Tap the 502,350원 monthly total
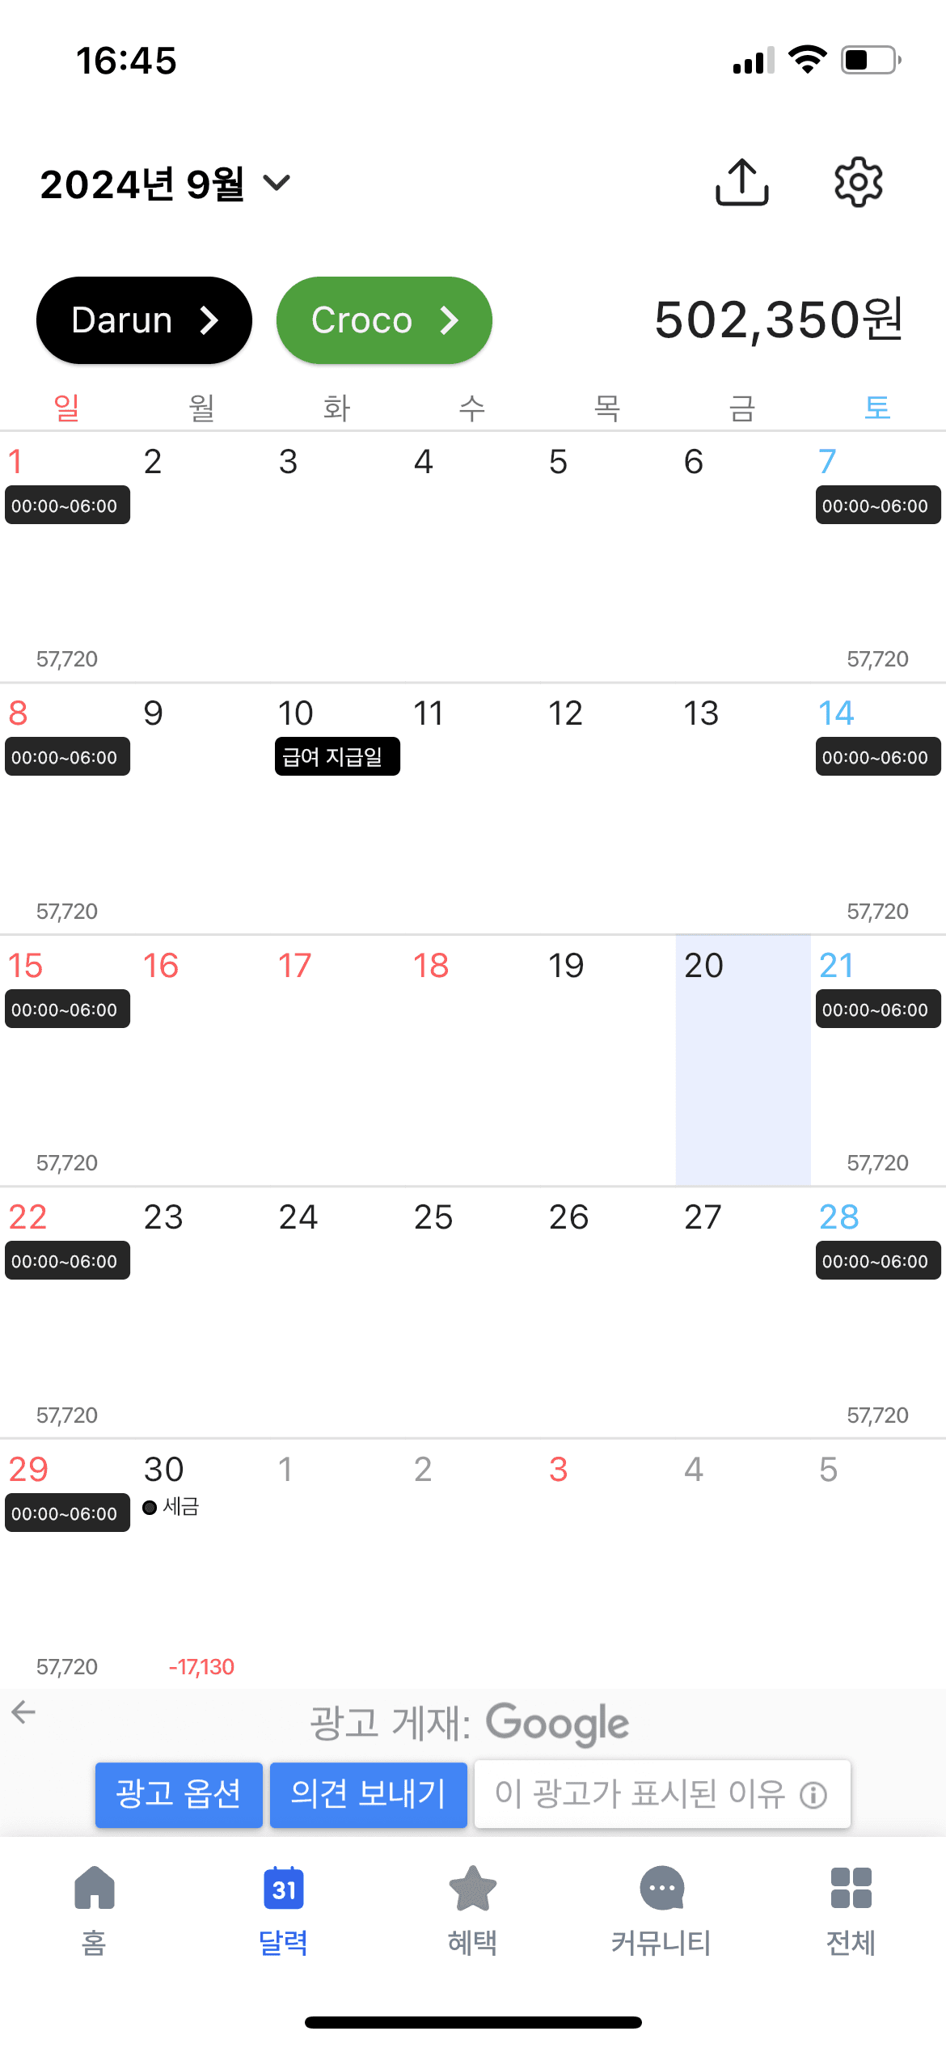This screenshot has width=946, height=2048. click(778, 319)
